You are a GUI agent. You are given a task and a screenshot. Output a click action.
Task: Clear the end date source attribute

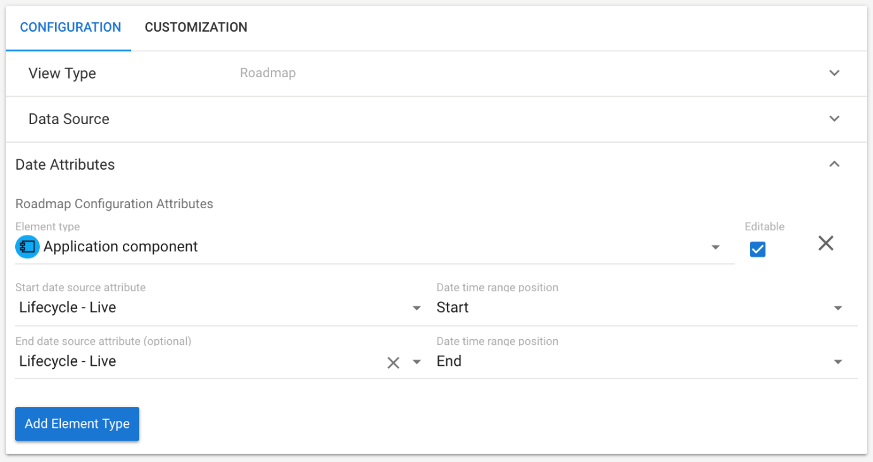click(393, 363)
